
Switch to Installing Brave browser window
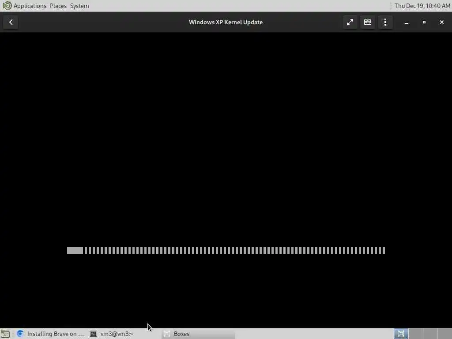tap(50, 334)
